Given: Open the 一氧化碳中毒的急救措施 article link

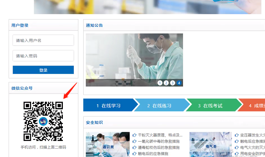Looking at the screenshot, I should coord(159,142).
